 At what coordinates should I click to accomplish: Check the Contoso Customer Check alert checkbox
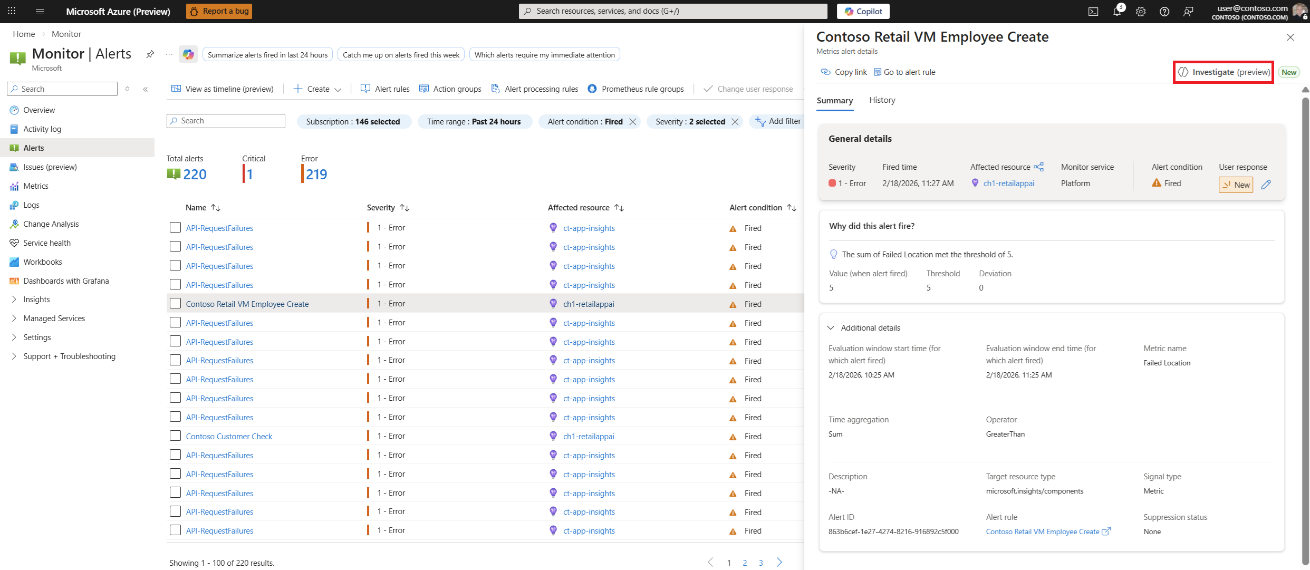pyautogui.click(x=175, y=436)
